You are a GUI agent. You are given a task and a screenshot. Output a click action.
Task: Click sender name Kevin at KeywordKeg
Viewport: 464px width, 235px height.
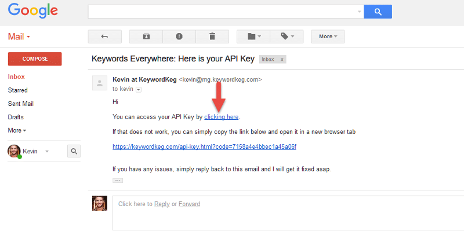144,79
